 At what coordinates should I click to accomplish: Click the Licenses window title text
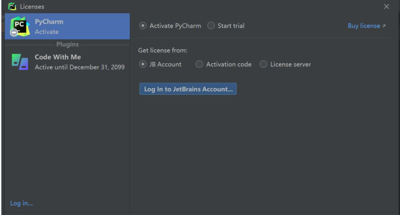(x=32, y=7)
